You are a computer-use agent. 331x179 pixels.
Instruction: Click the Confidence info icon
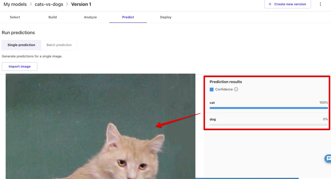pyautogui.click(x=236, y=89)
